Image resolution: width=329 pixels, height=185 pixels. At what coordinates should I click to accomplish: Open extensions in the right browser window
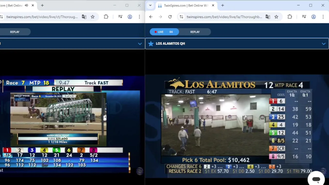coord(290,17)
